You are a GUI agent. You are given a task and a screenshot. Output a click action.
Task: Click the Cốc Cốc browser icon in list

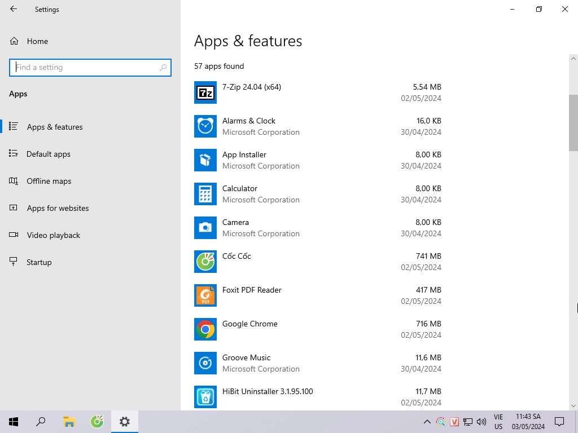click(x=205, y=262)
